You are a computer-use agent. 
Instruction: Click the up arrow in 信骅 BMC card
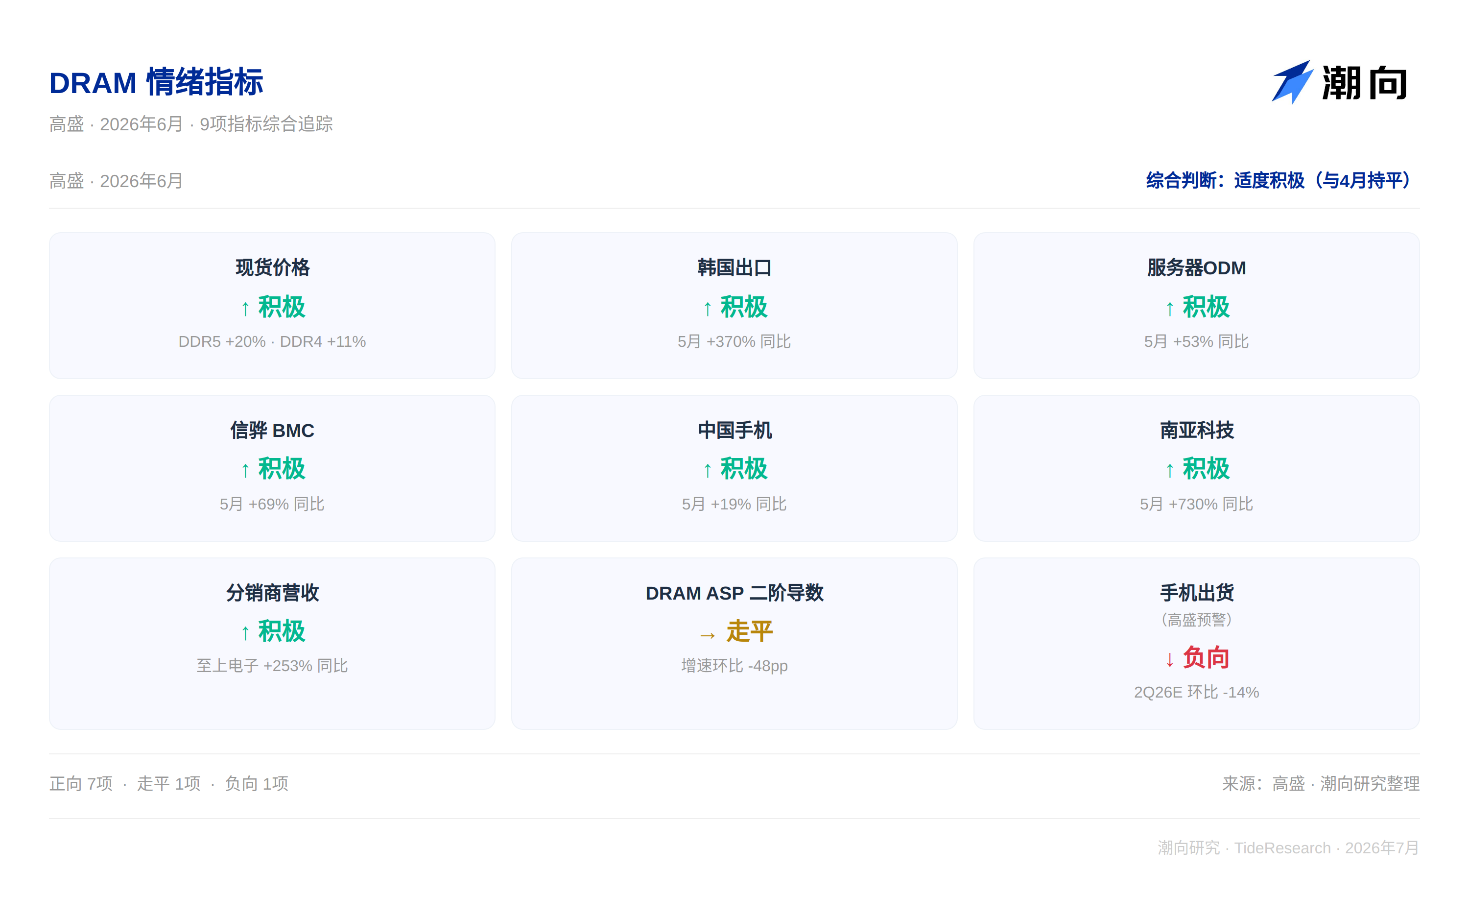click(x=245, y=470)
